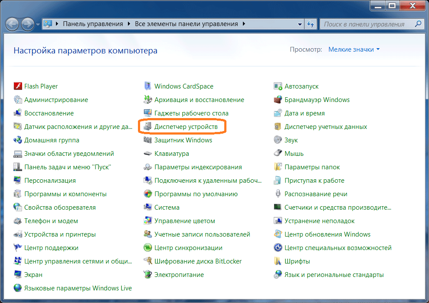Image resolution: width=429 pixels, height=303 pixels.
Task: Select the Домашняя группа icon
Action: 18,140
